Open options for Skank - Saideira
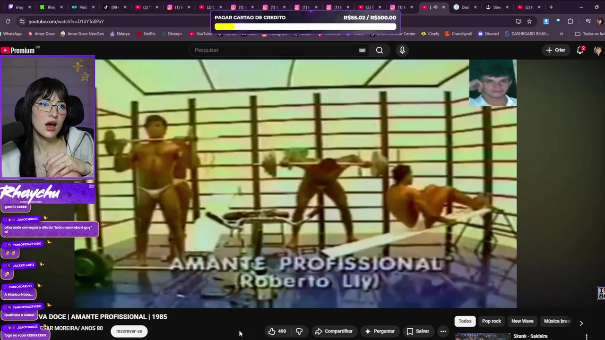 click(x=587, y=337)
